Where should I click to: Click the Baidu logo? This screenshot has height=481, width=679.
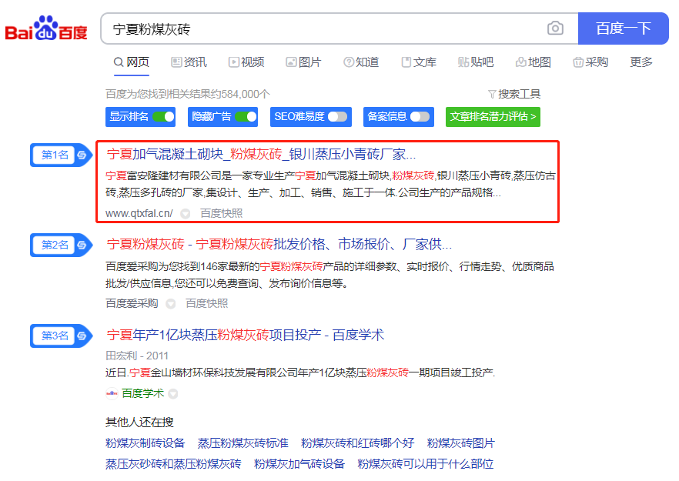[46, 29]
